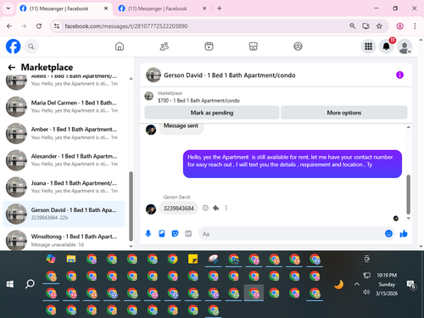Select the Gerson David conversation

[x=64, y=214]
